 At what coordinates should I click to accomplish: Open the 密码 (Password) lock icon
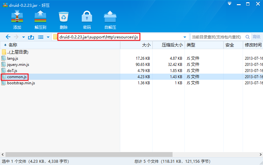click(87, 16)
